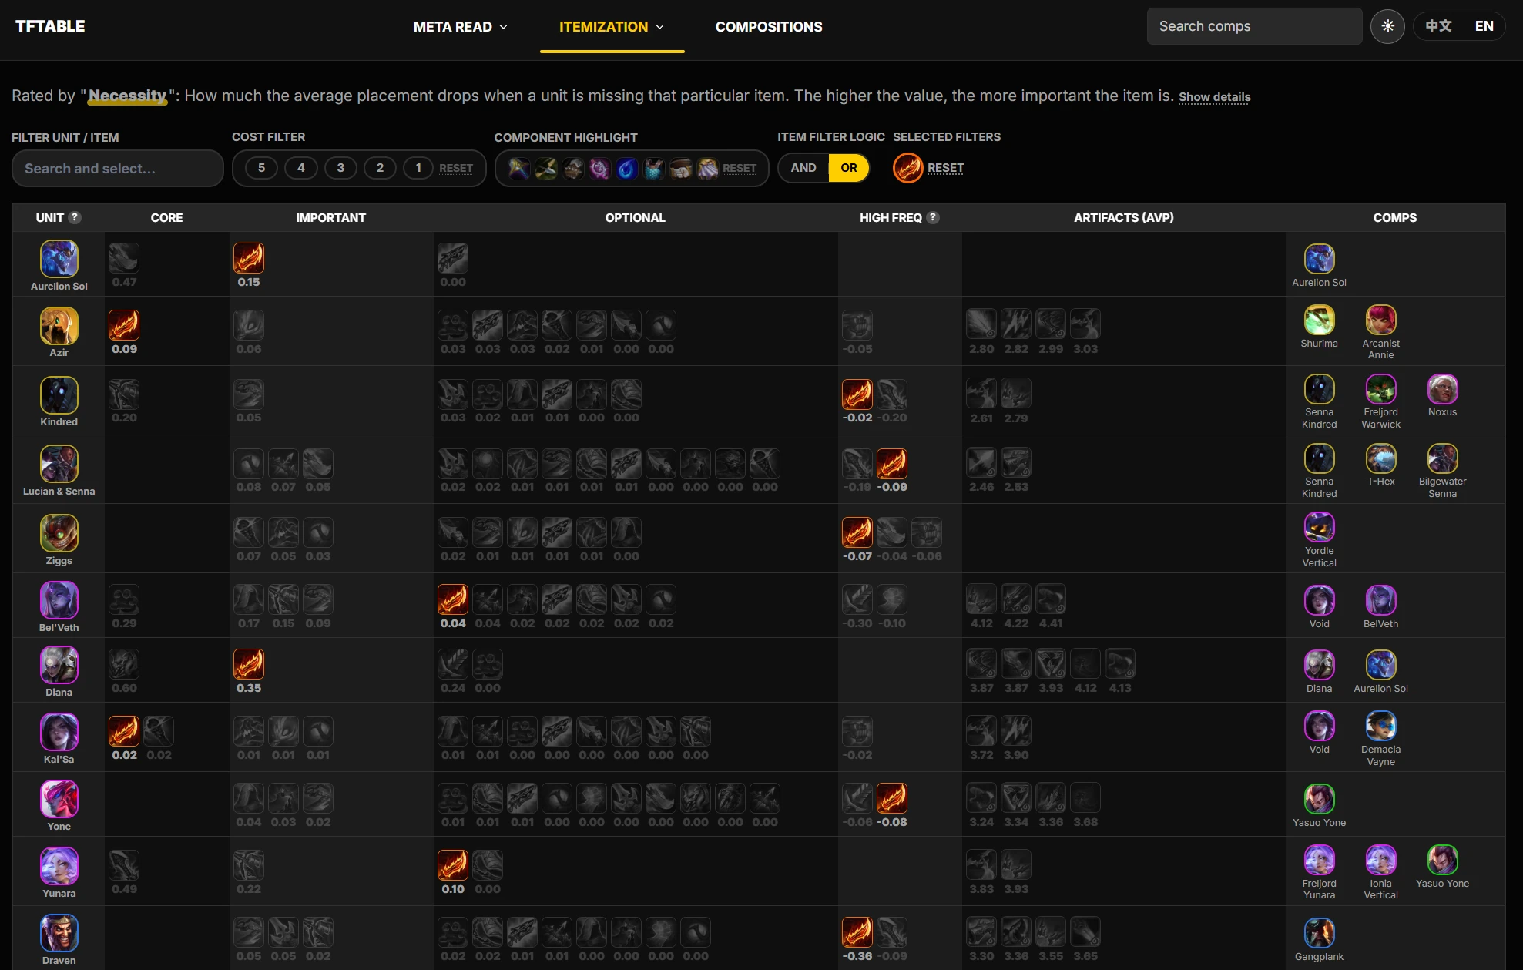Click Draven's -0.36 high freq value
1523x970 pixels.
(857, 956)
